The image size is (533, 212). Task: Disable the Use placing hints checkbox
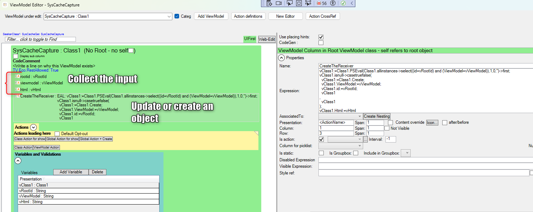(x=321, y=37)
